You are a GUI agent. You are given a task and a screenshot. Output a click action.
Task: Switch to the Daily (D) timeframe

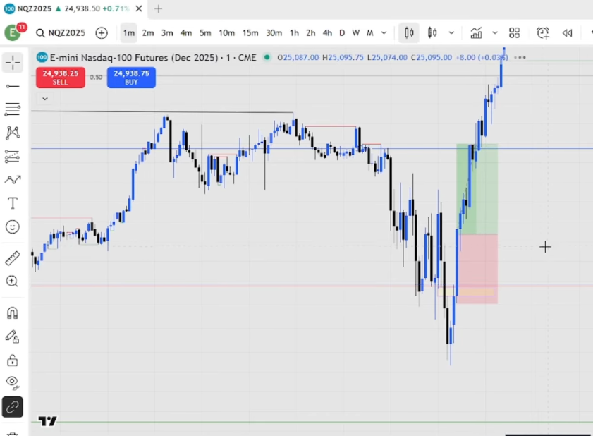tap(342, 33)
